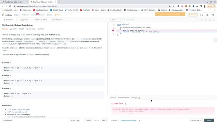This screenshot has width=217, height=122.
Task: Click the Premium button
Action: (193, 15)
